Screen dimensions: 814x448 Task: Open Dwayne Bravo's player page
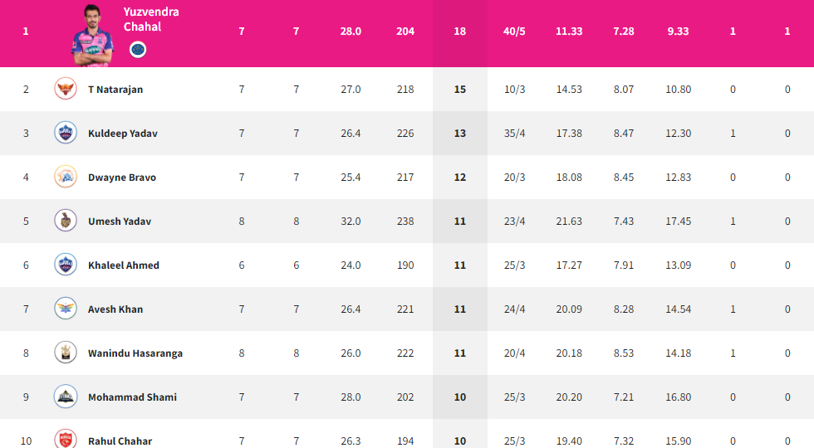(122, 178)
